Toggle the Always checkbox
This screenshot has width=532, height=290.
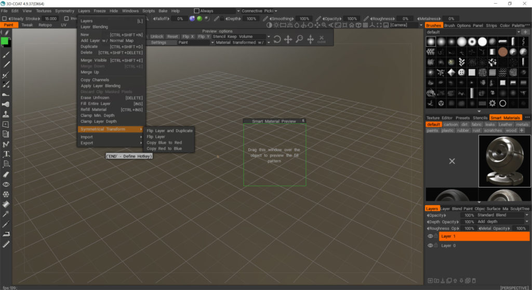pos(196,11)
